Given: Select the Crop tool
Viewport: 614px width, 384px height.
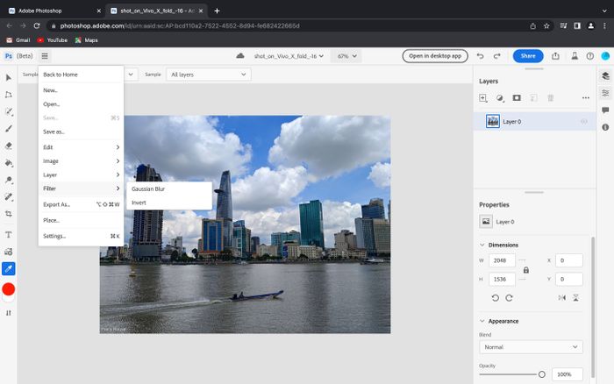Looking at the screenshot, I should (9, 213).
